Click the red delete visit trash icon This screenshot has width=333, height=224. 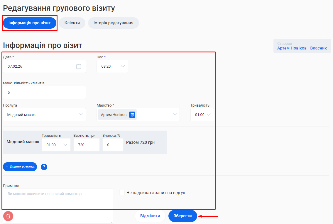tap(8, 216)
